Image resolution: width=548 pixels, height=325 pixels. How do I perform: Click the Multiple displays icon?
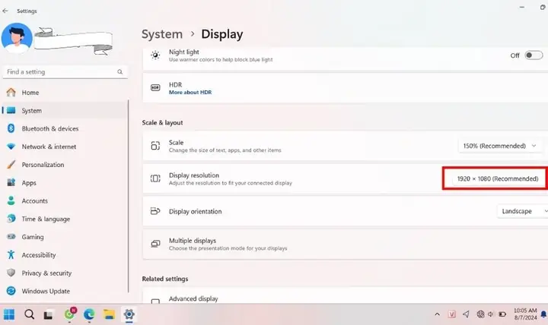coord(155,244)
